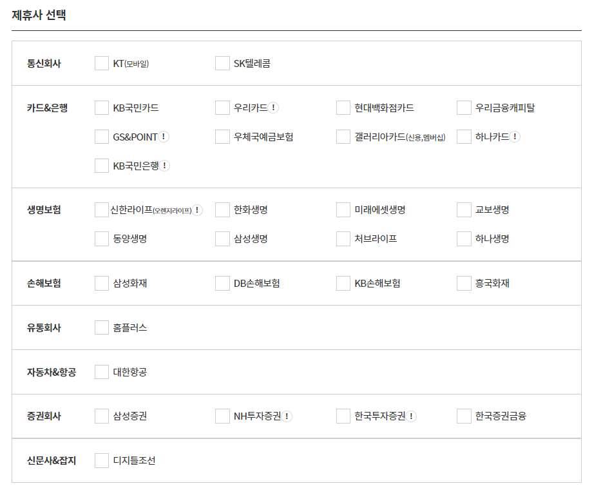Click the 제휴사 선택 heading
592x497 pixels.
coord(39,15)
